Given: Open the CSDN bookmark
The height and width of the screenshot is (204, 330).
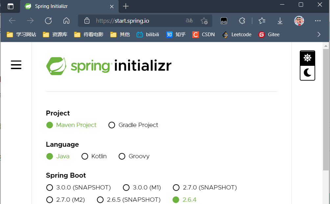Looking at the screenshot, I should (203, 35).
